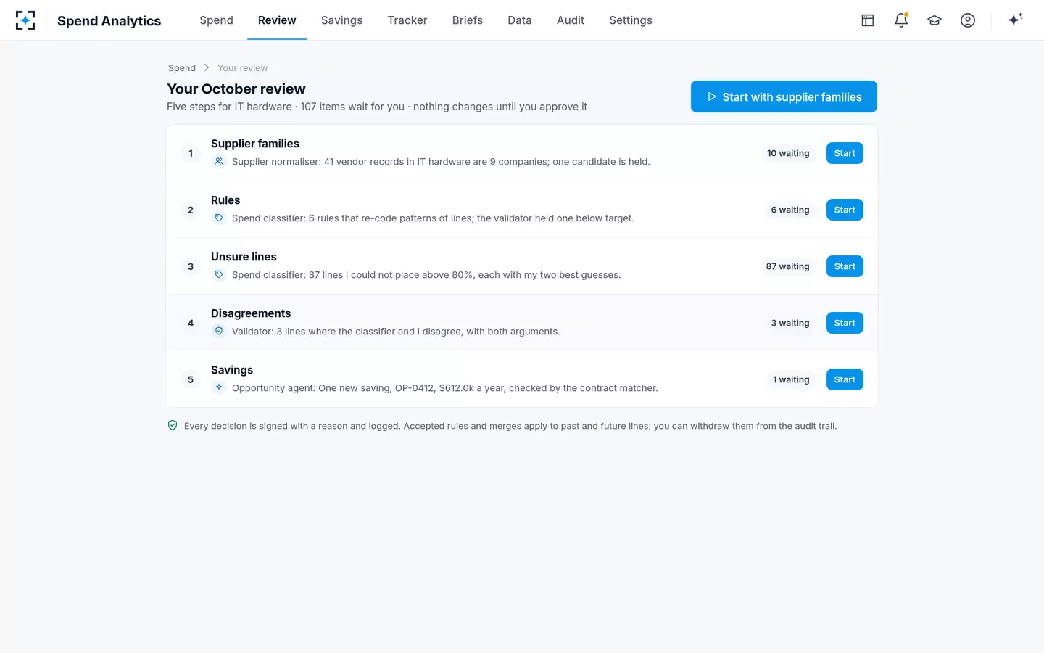The height and width of the screenshot is (653, 1044).
Task: Start the Disagreements step
Action: [x=845, y=323]
